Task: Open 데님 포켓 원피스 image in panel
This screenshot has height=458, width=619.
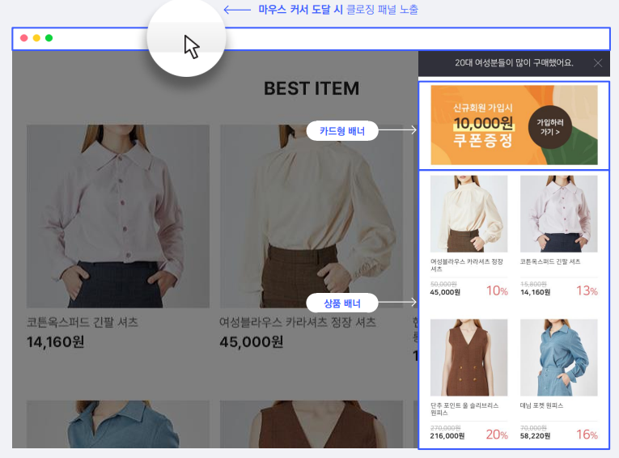Action: point(558,358)
